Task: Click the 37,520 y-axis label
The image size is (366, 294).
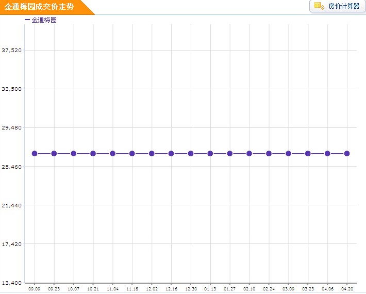Action: (11, 50)
